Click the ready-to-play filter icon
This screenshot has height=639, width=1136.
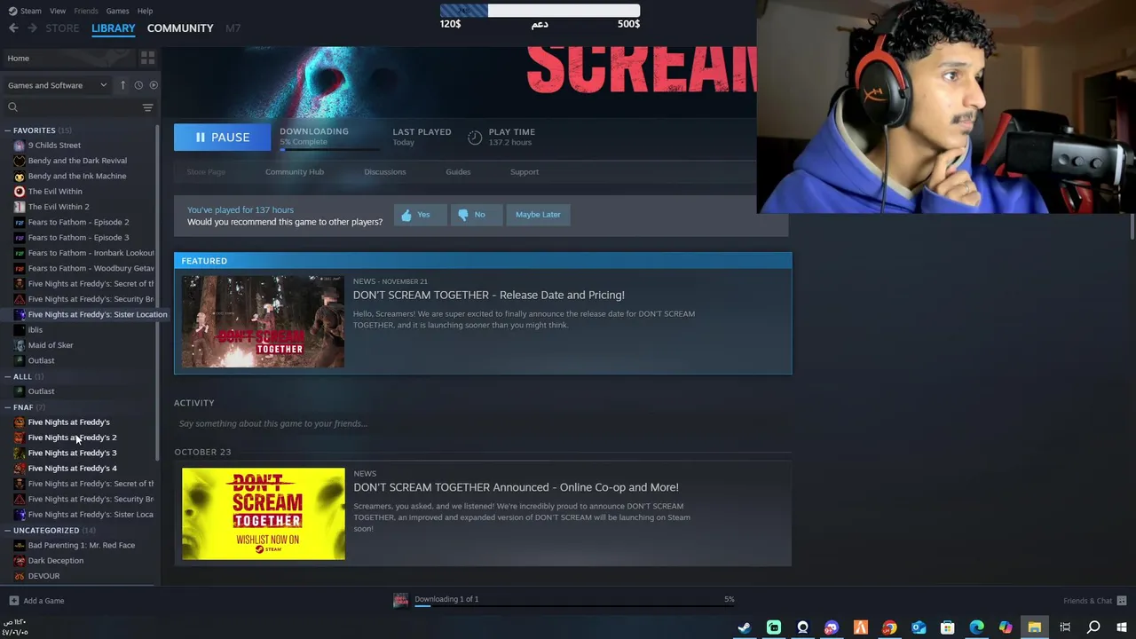[x=154, y=85]
